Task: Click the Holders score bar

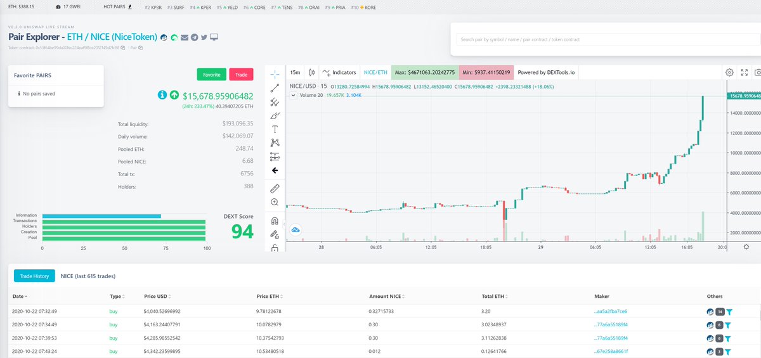Action: pos(124,227)
